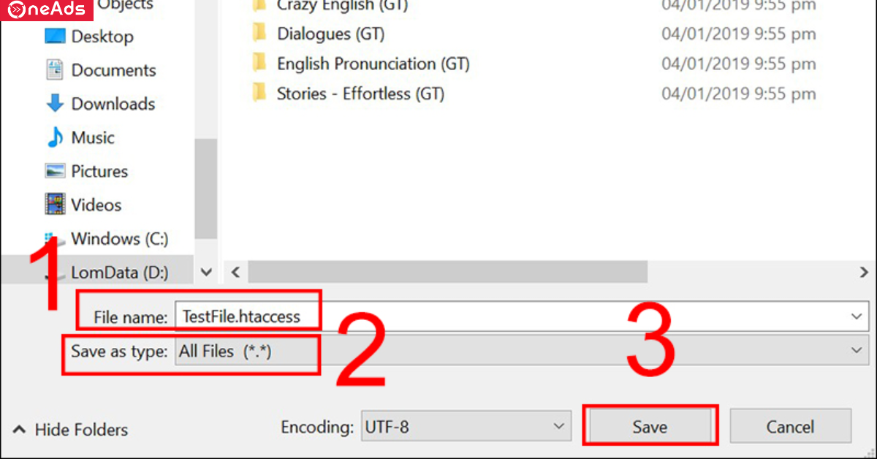Select the Downloads arrow icon
877x459 pixels.
55,104
